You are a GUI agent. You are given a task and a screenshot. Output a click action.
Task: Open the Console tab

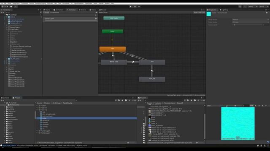pyautogui.click(x=5, y=98)
